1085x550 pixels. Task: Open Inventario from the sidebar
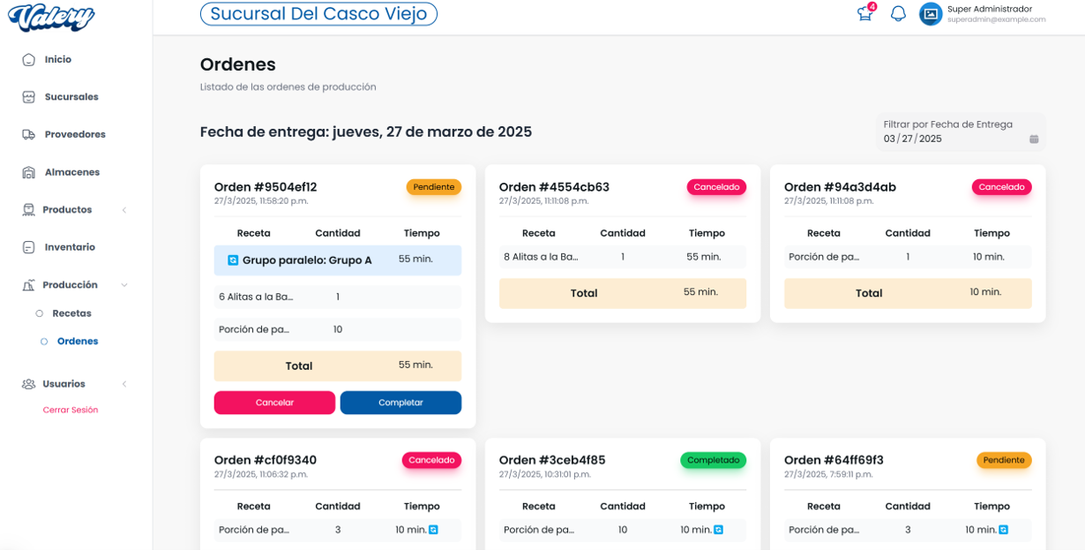click(70, 247)
